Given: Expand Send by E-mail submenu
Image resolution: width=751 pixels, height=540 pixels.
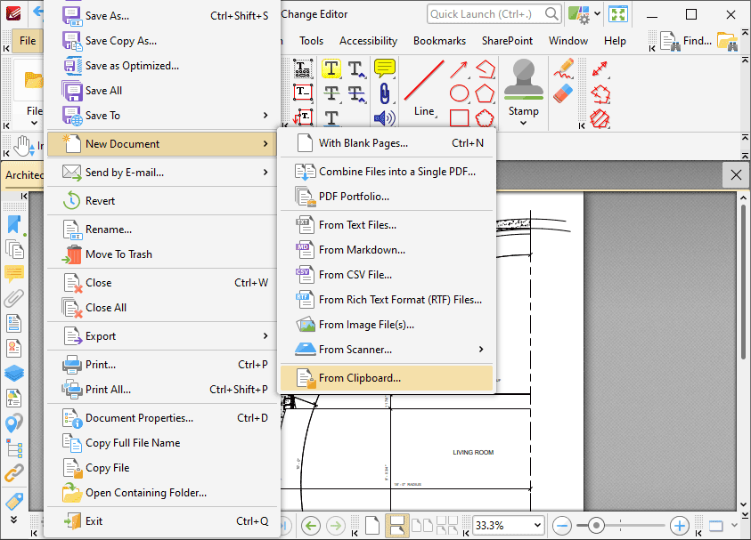Looking at the screenshot, I should pos(265,173).
